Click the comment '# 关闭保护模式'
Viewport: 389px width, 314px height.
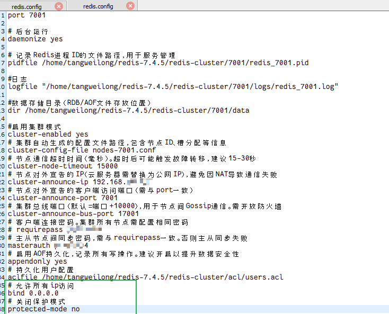coord(37,301)
